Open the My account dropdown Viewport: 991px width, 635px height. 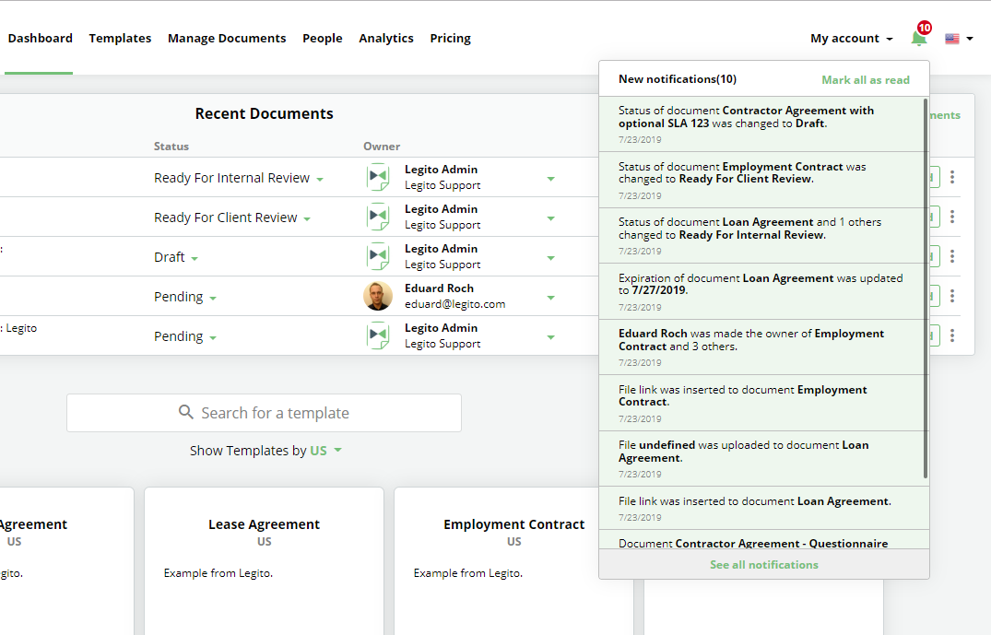pyautogui.click(x=851, y=39)
